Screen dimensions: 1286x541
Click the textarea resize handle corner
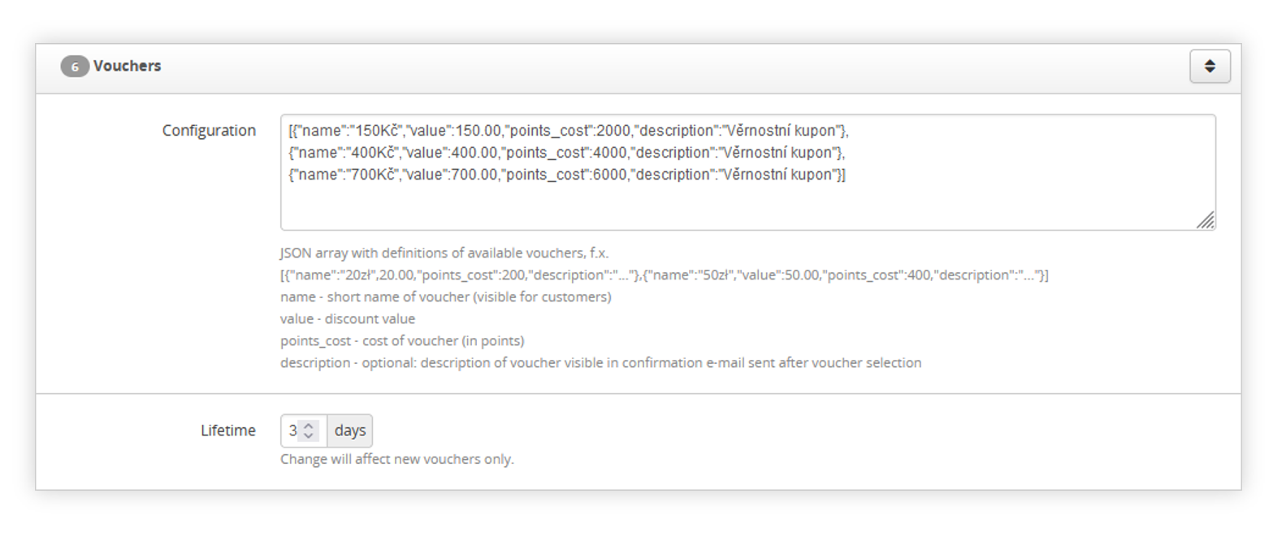tap(1206, 220)
